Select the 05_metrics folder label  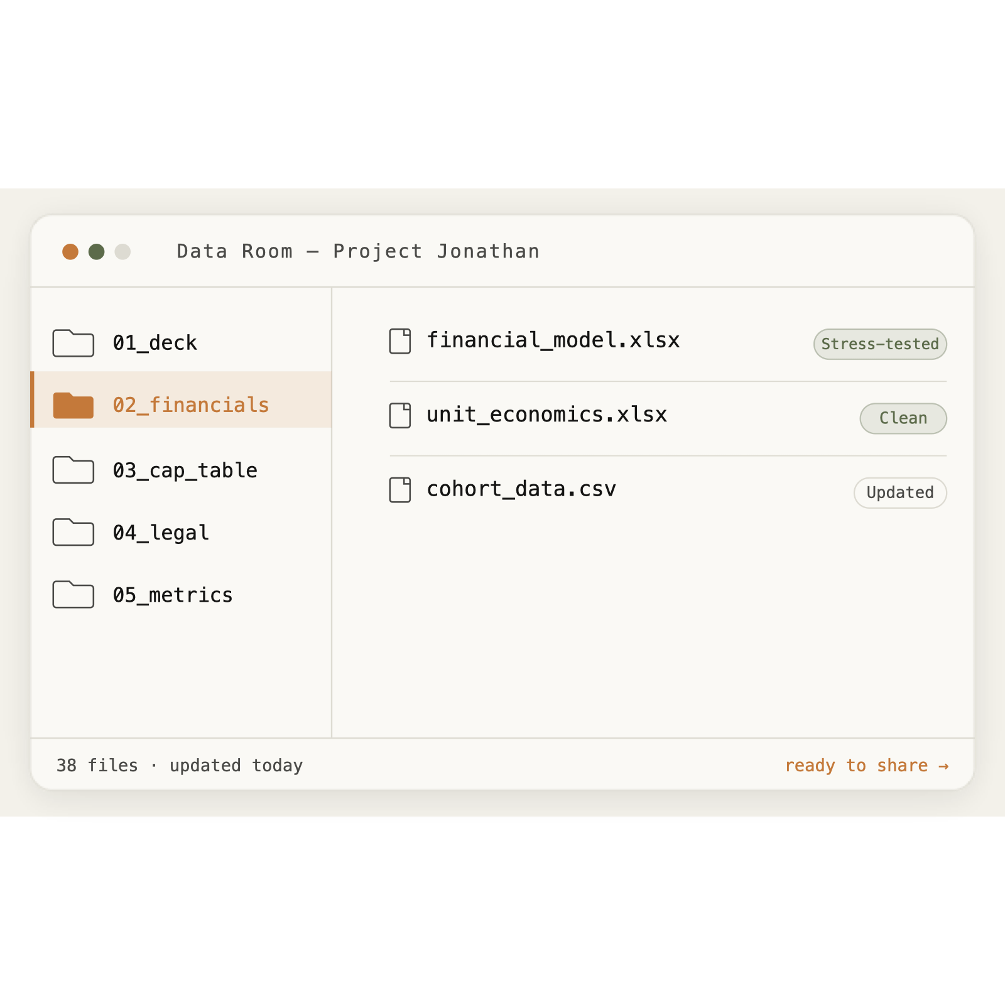(173, 595)
